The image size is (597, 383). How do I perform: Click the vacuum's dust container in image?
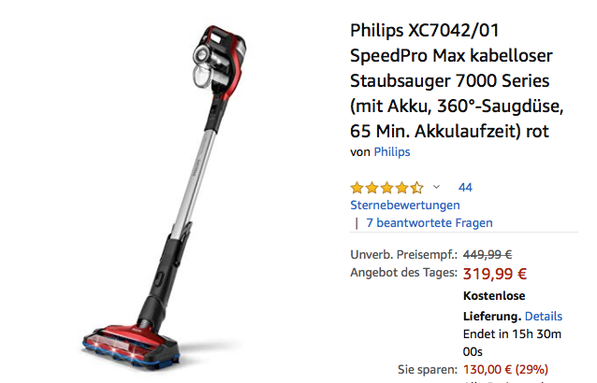[202, 76]
